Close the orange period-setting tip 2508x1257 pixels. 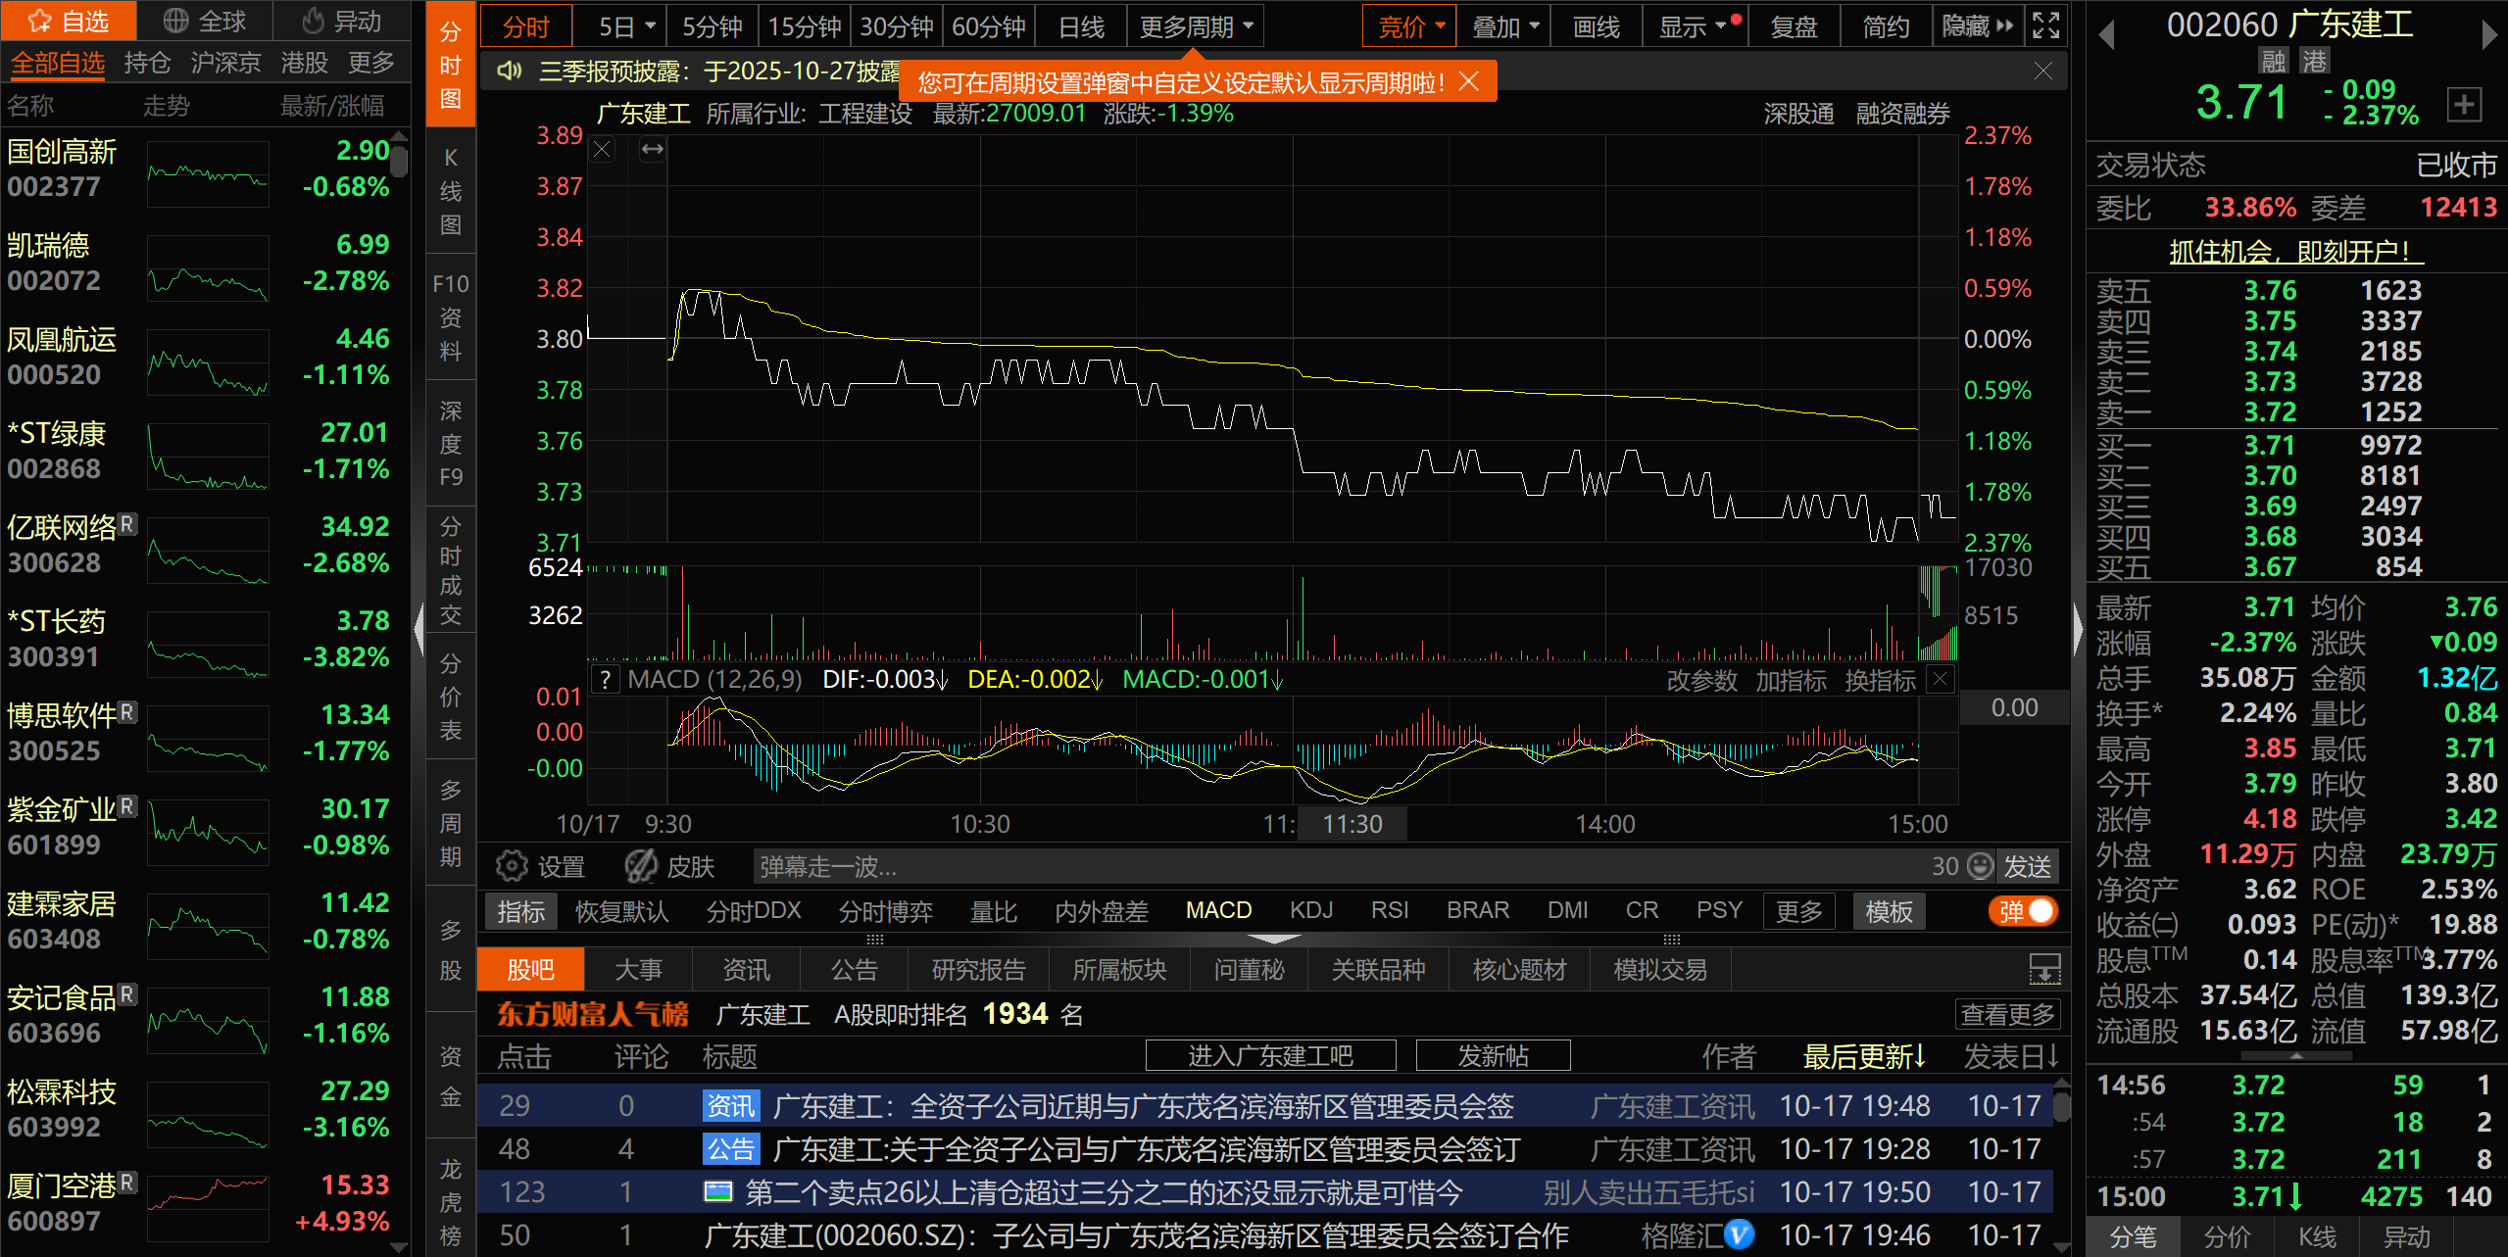pos(1468,81)
